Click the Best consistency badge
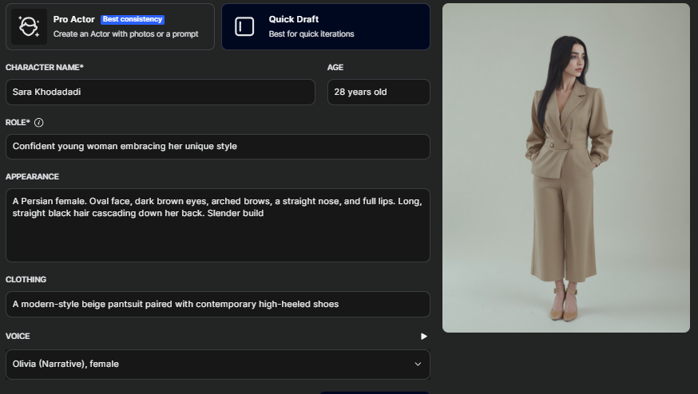 [133, 19]
